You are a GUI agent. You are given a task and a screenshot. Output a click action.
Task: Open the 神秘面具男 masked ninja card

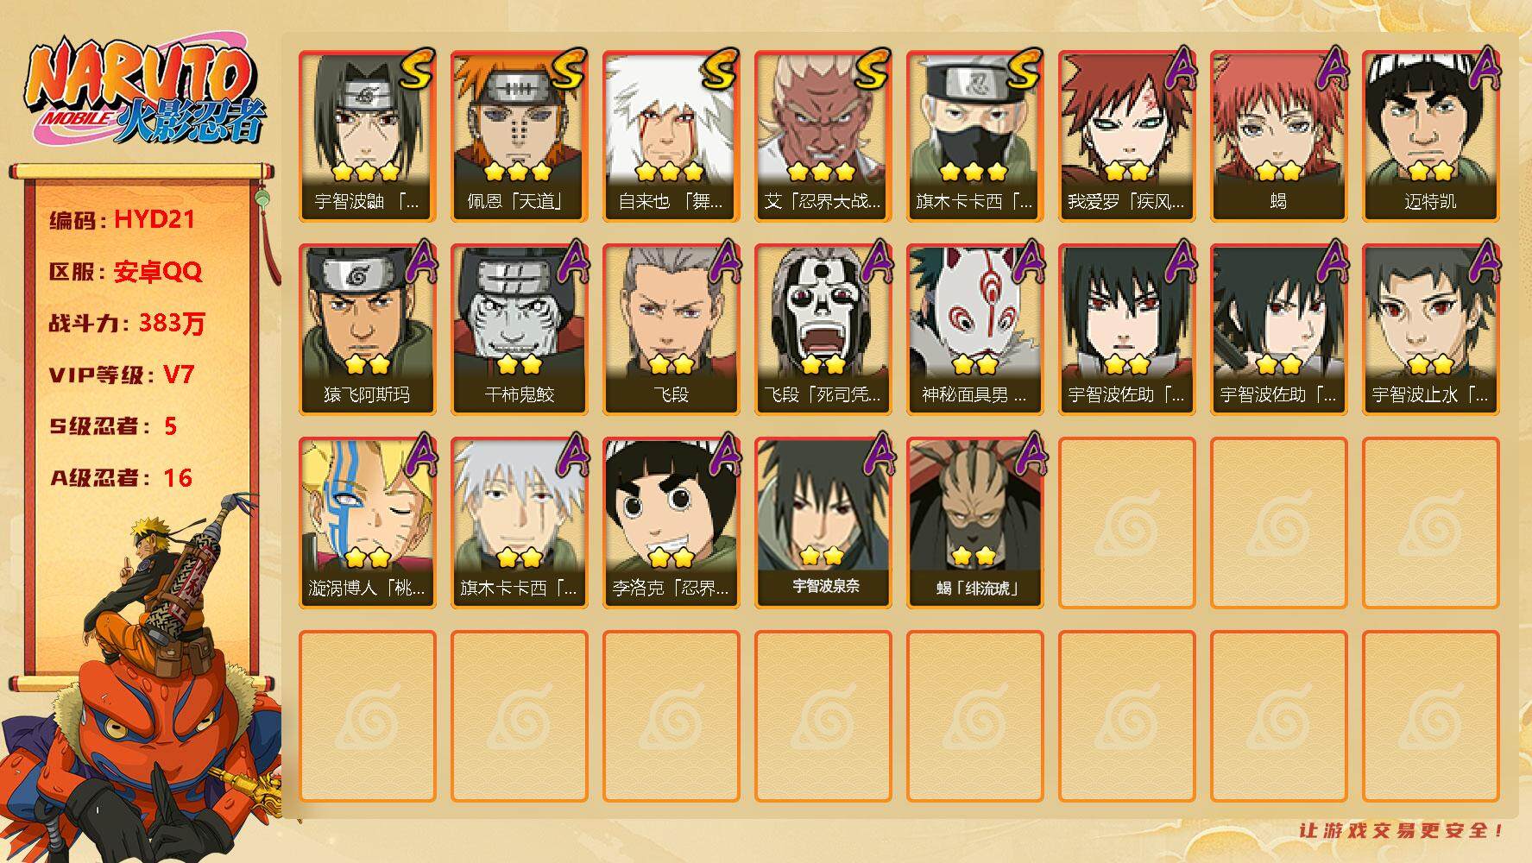coord(975,330)
